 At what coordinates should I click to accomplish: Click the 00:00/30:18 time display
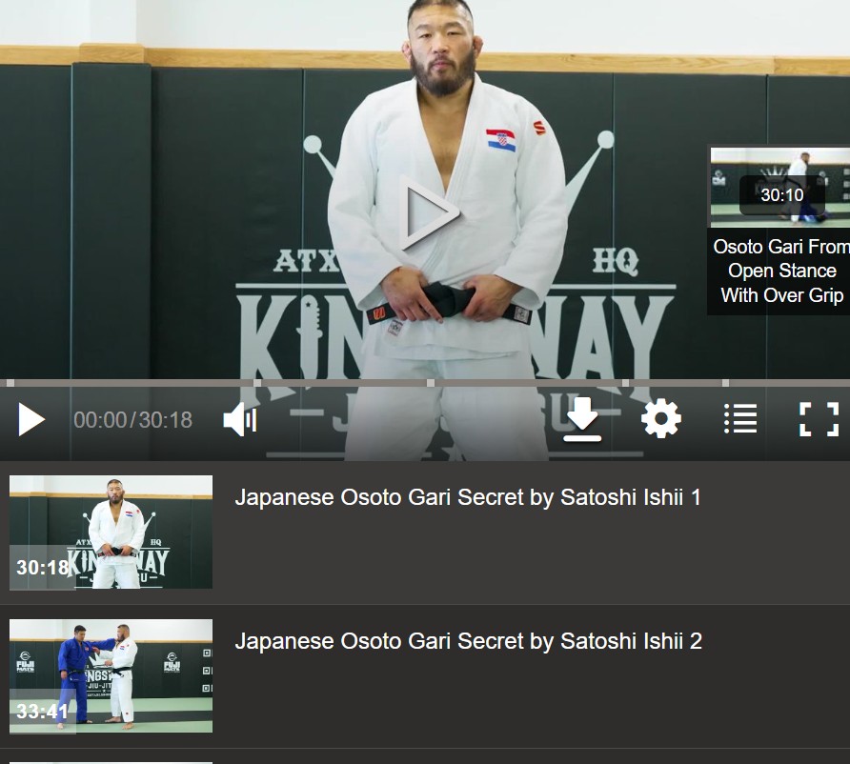coord(132,420)
